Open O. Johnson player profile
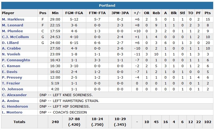This screenshot has width=215, height=130. 13,89
